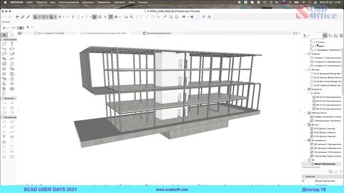This screenshot has width=344, height=193.
Task: Open the View Map folder icon in Navigator
Action: [331, 35]
